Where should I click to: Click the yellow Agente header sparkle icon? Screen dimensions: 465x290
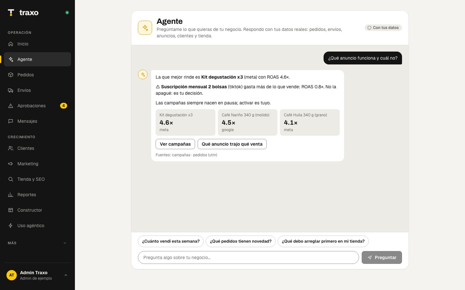(x=145, y=28)
